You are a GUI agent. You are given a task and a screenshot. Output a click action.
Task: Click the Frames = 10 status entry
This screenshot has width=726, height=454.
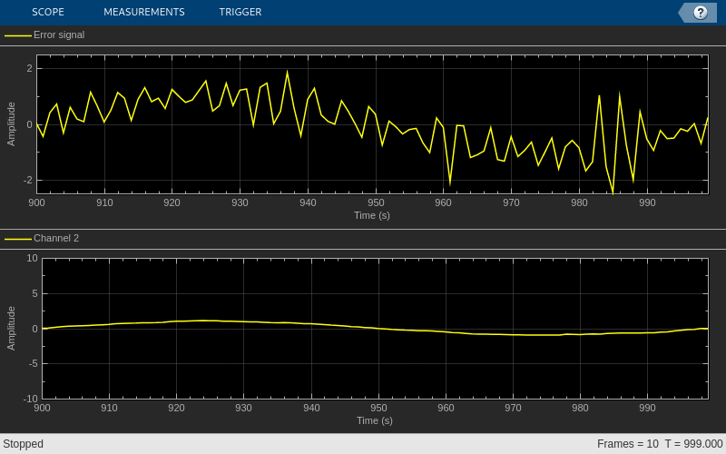point(627,444)
